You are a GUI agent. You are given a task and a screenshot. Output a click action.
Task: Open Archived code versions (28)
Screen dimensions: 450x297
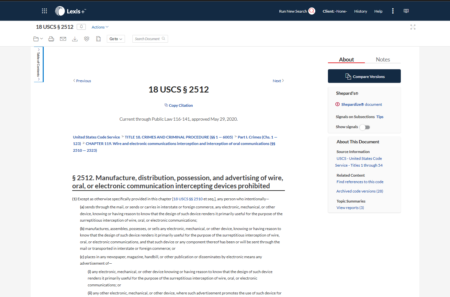click(x=360, y=191)
